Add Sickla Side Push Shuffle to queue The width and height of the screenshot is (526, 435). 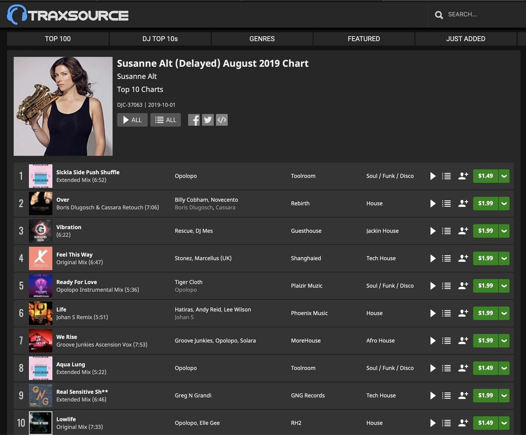coord(446,176)
